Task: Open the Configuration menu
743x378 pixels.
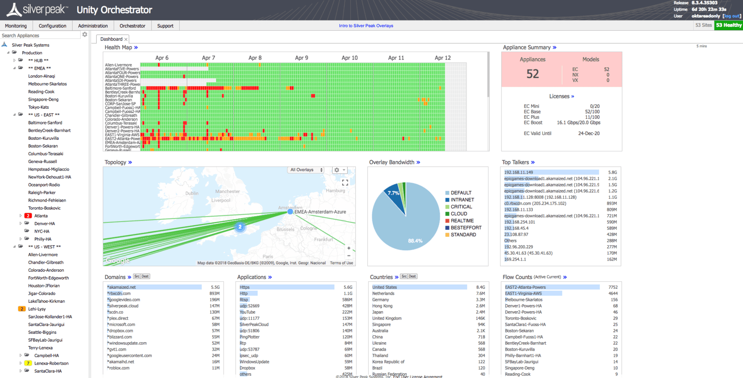Action: tap(52, 26)
